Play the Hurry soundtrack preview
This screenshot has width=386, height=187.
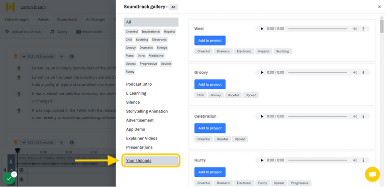(x=262, y=160)
